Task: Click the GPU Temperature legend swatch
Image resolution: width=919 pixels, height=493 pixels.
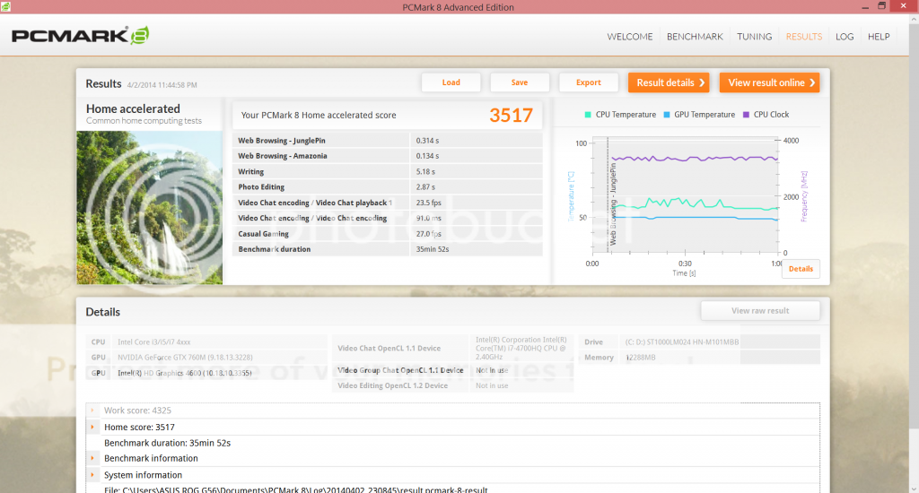Action: [667, 115]
